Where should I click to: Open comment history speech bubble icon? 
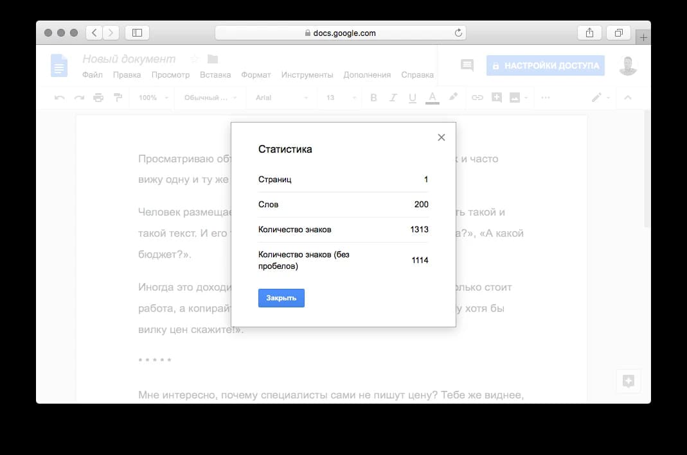[x=467, y=65]
